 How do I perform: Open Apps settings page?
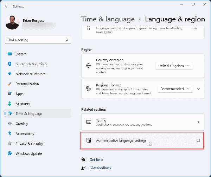pos(38,94)
